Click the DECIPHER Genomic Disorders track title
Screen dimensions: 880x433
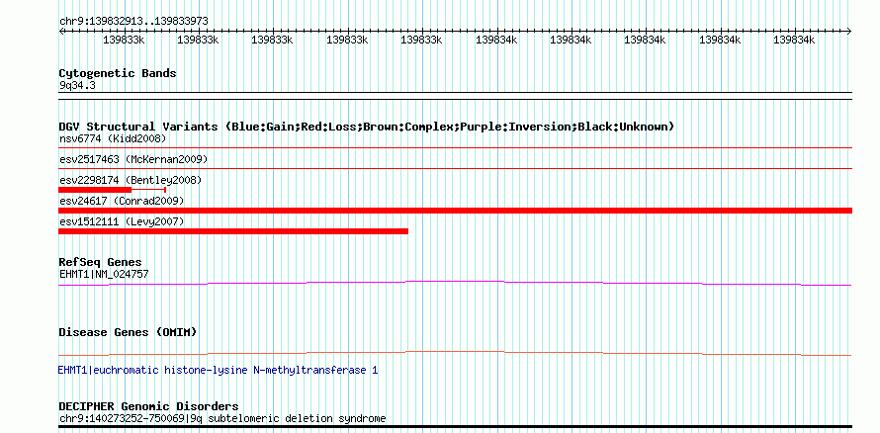148,406
